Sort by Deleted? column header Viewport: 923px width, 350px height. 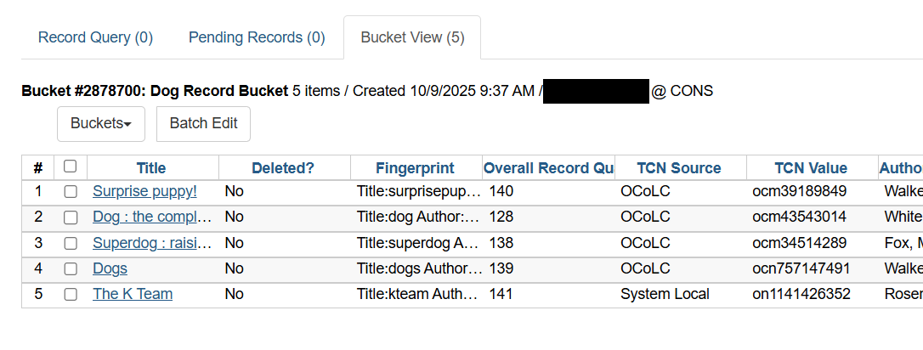click(x=283, y=168)
